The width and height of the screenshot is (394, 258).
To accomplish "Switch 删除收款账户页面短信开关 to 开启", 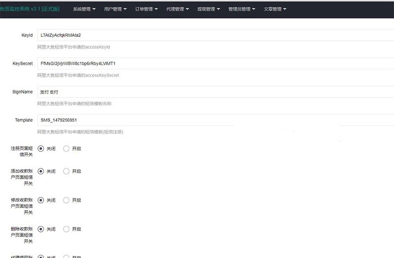I will pos(66,229).
